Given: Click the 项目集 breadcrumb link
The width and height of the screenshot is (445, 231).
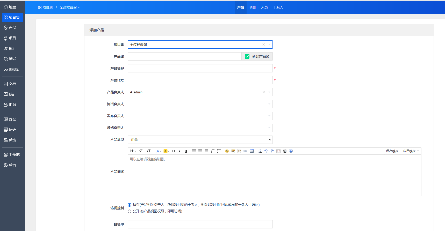Looking at the screenshot, I should click(x=46, y=7).
